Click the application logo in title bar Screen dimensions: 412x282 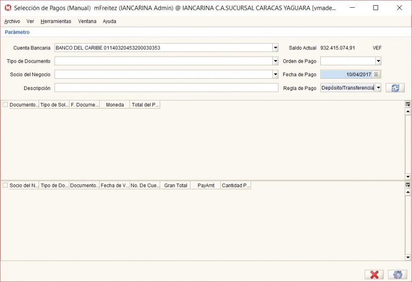pyautogui.click(x=8, y=8)
